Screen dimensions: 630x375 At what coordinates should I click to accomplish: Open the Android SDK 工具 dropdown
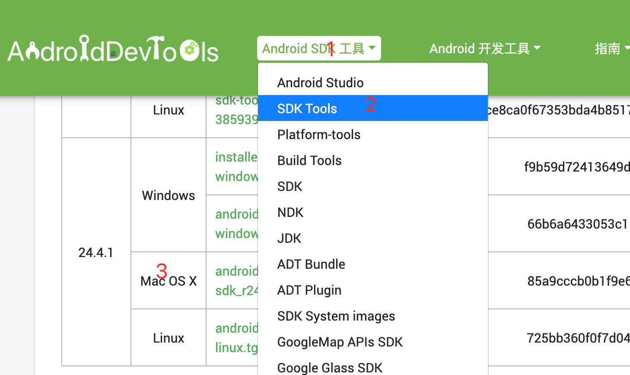[319, 48]
